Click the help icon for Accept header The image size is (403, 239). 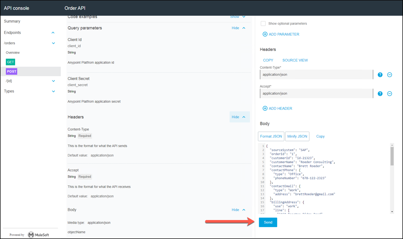(380, 94)
